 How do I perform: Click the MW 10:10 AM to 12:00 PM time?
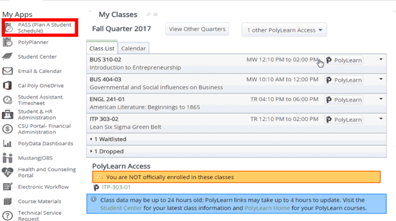(x=282, y=80)
